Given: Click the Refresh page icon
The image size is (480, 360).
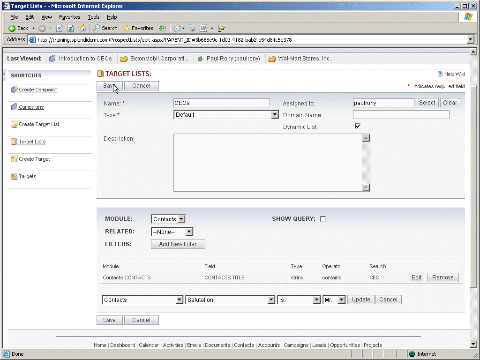Looking at the screenshot, I should [70, 28].
